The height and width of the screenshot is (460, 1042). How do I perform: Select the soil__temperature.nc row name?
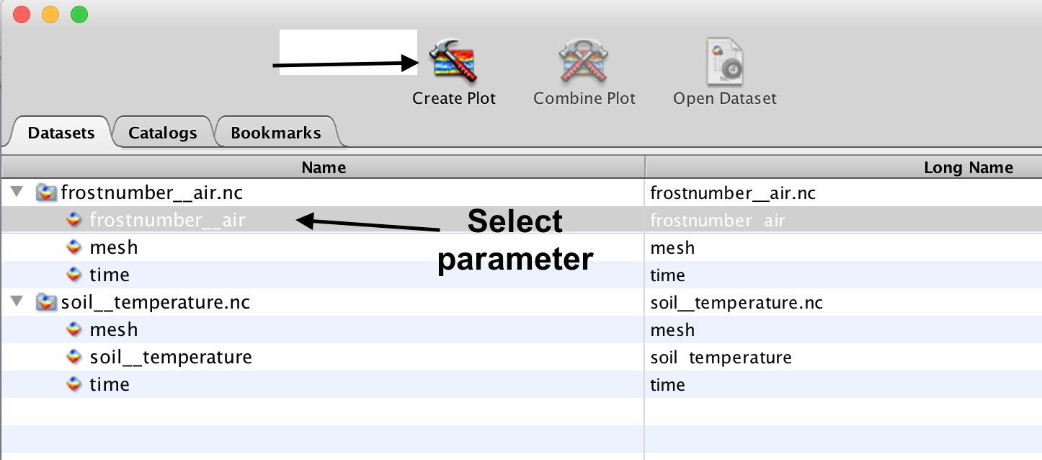(x=156, y=302)
